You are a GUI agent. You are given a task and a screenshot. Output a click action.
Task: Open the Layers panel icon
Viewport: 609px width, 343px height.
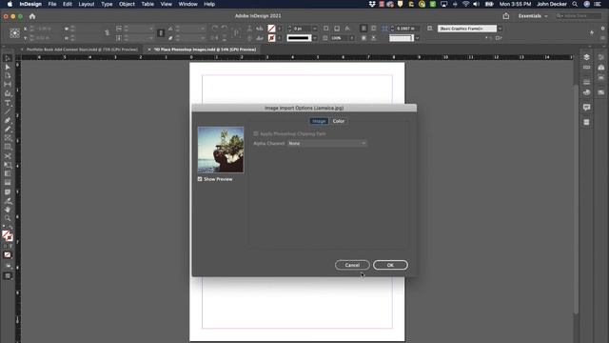tap(586, 57)
